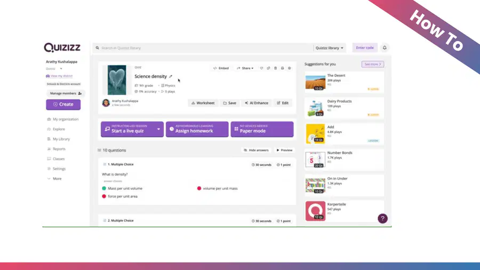The image size is (480, 270).
Task: Open the notifications bell
Action: click(x=385, y=47)
